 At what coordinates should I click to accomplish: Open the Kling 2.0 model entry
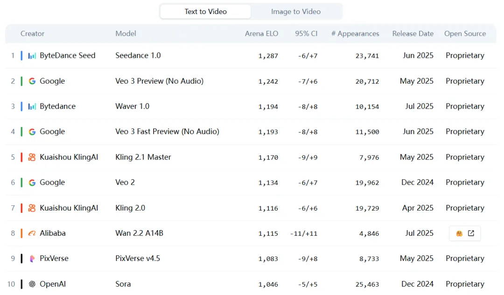130,208
